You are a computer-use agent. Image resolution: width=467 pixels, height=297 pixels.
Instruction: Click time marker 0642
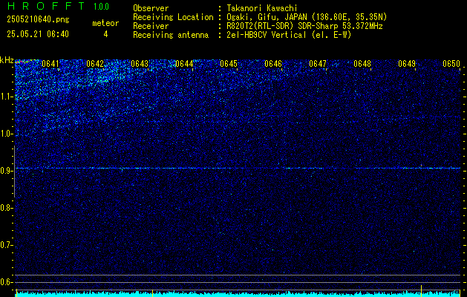[x=95, y=64]
